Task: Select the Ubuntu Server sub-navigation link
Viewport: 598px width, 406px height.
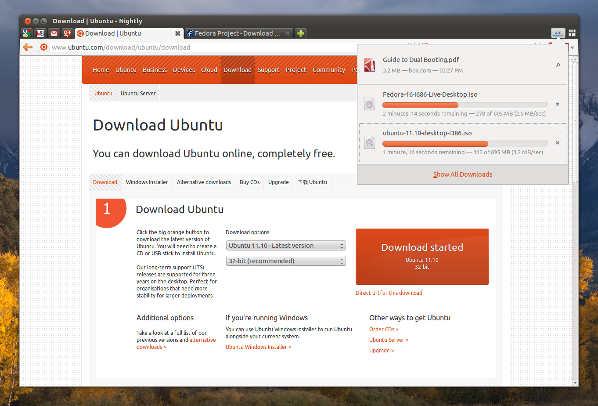Action: [x=138, y=93]
